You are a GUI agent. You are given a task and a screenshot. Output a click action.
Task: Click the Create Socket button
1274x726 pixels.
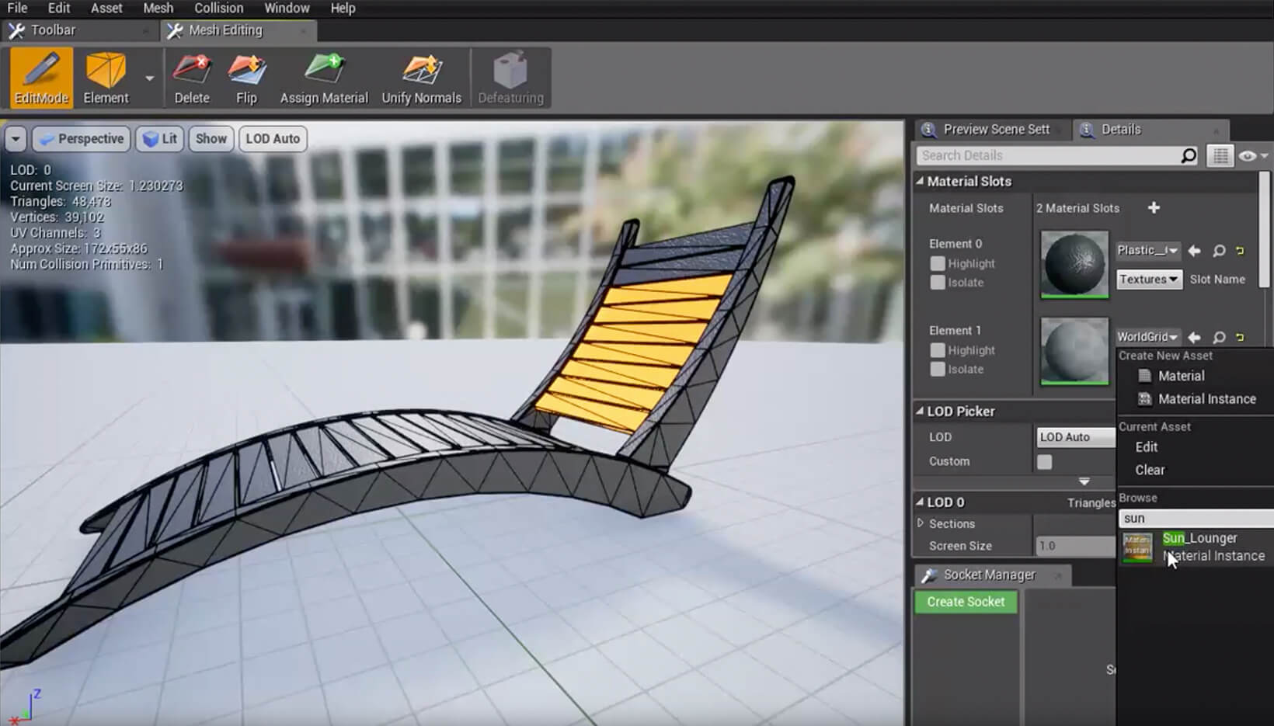[965, 601]
